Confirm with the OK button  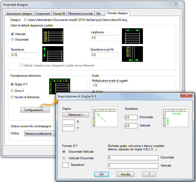click(x=101, y=174)
